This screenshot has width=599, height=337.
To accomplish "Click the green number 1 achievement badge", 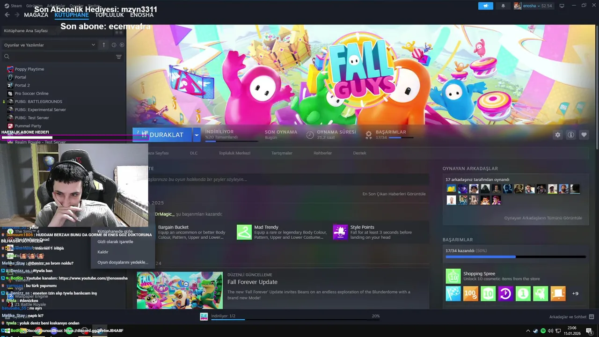I will (x=523, y=293).
